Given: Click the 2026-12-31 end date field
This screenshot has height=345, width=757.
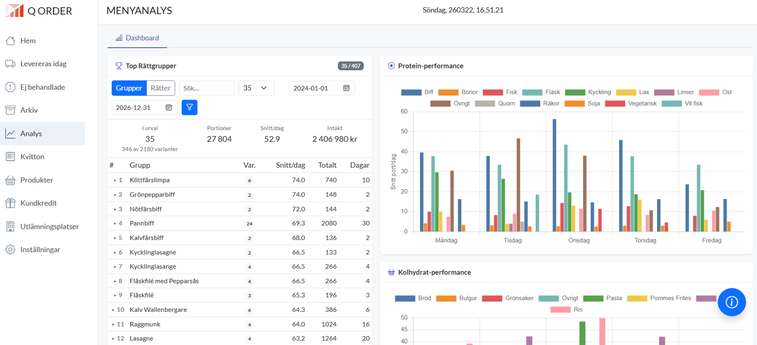Looking at the screenshot, I should 145,108.
